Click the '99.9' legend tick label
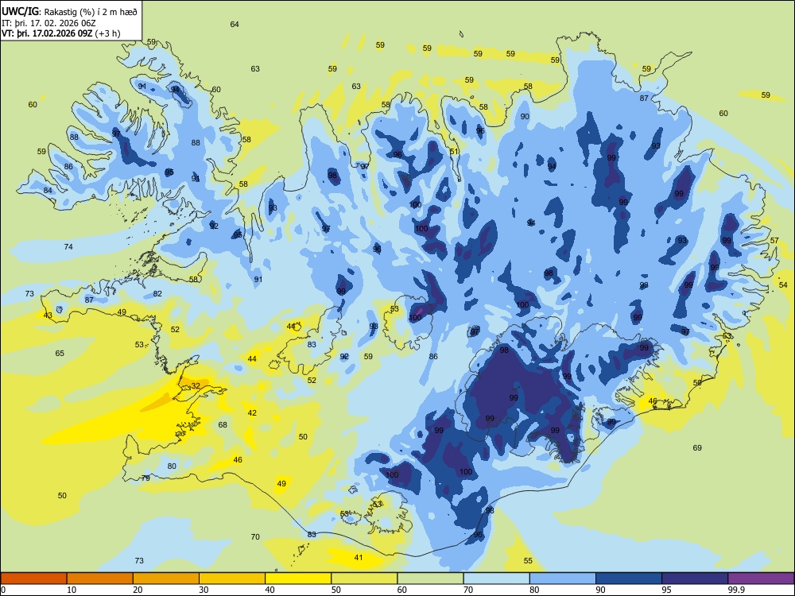This screenshot has width=795, height=596. (736, 590)
